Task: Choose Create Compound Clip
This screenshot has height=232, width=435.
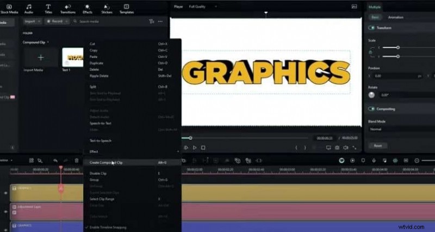Action: tap(132, 163)
